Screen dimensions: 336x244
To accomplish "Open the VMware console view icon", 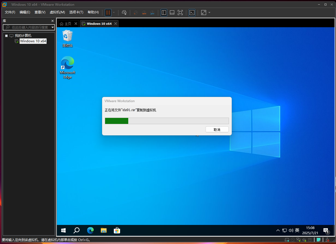I will (x=192, y=13).
